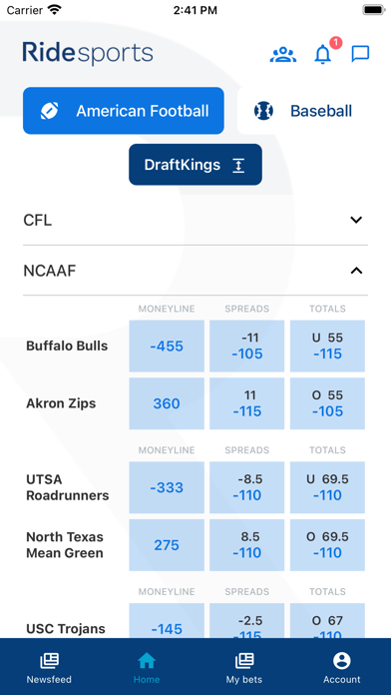Pick the Over 55 total for Akron Zips
The width and height of the screenshot is (391, 695).
tap(328, 403)
